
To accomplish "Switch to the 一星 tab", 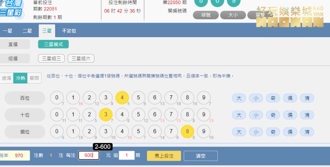I will pos(7,31).
